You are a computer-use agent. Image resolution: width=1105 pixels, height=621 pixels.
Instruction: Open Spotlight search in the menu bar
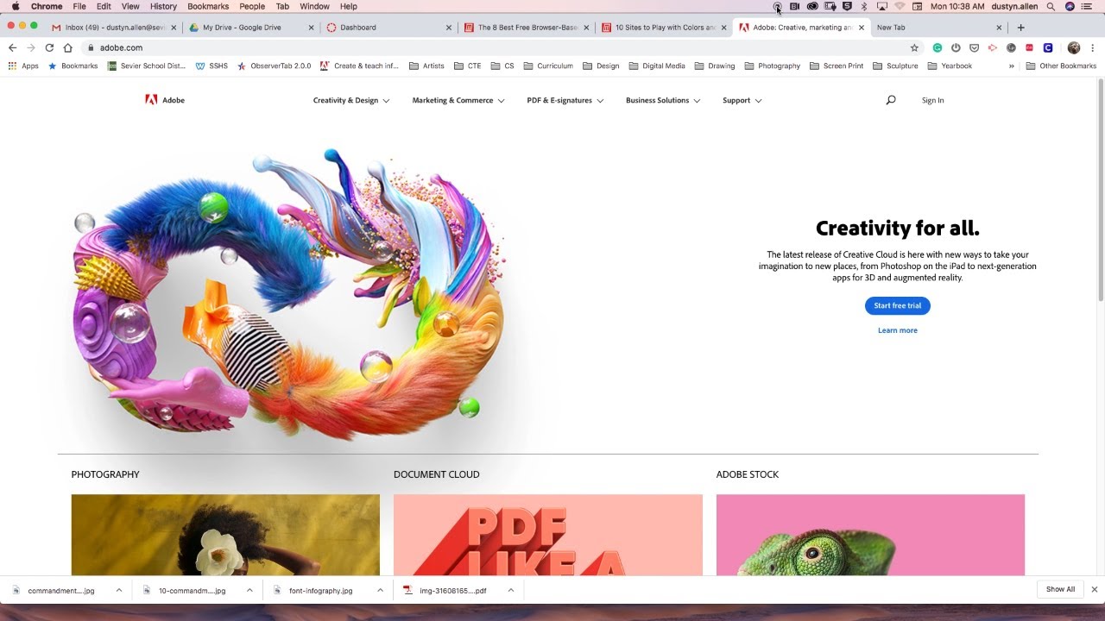point(1051,6)
